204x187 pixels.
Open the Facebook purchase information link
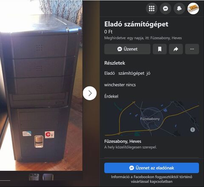pyautogui.click(x=152, y=179)
